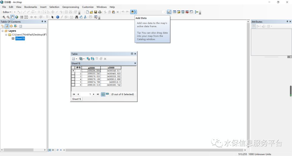The height and width of the screenshot is (156, 292).
Task: Pin the Attributes panel with the pin icon
Action: [x=287, y=22]
